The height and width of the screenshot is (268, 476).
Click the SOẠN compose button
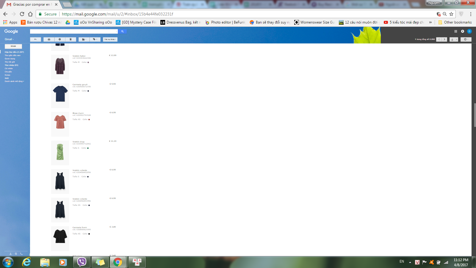(x=13, y=46)
